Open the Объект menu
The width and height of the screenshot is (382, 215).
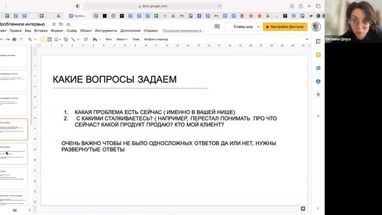pyautogui.click(x=86, y=30)
